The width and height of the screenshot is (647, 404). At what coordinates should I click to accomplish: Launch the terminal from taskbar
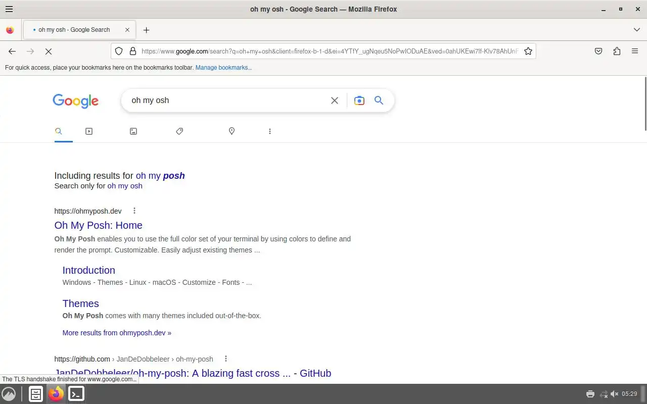[x=76, y=394]
